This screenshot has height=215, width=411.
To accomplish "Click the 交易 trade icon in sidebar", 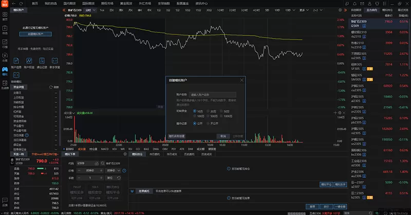I will 5,56.
